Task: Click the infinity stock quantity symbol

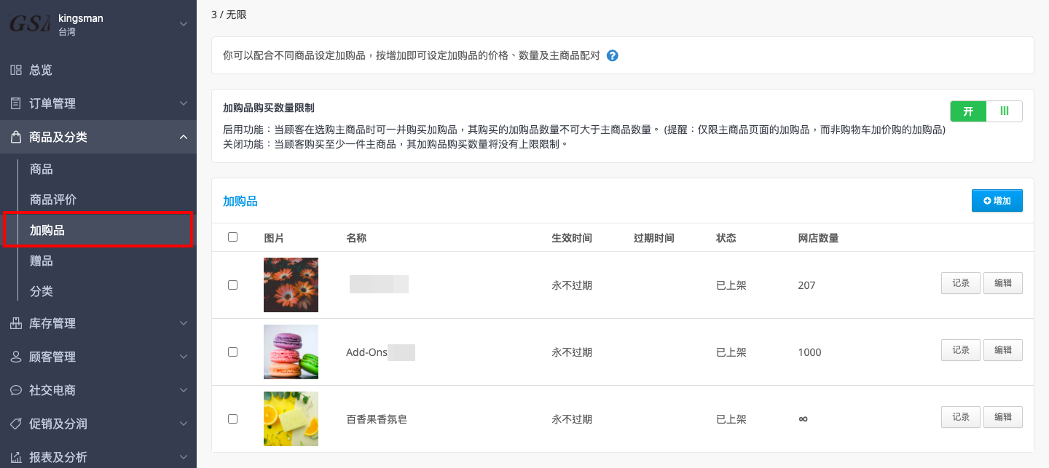Action: tap(803, 419)
